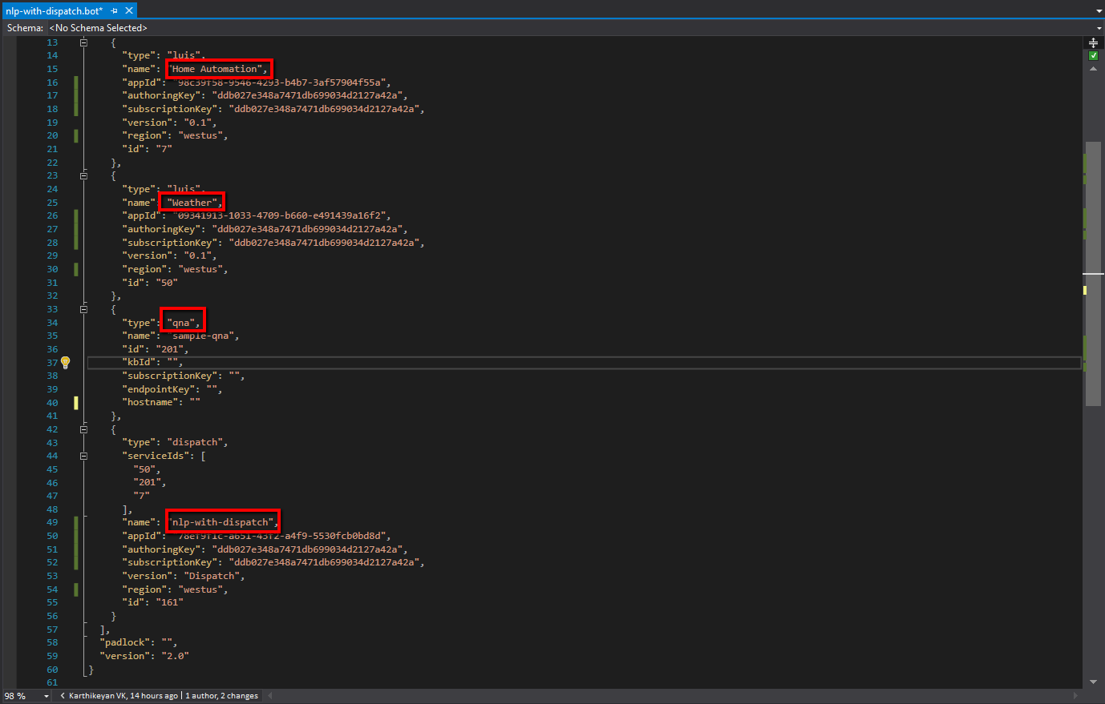Click the vertical scrollbar up arrow
The height and width of the screenshot is (704, 1105).
pyautogui.click(x=1093, y=69)
